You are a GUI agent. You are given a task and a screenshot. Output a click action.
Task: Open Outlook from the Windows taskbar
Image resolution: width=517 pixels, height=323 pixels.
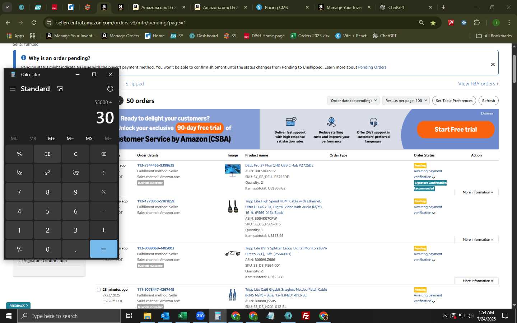(165, 316)
